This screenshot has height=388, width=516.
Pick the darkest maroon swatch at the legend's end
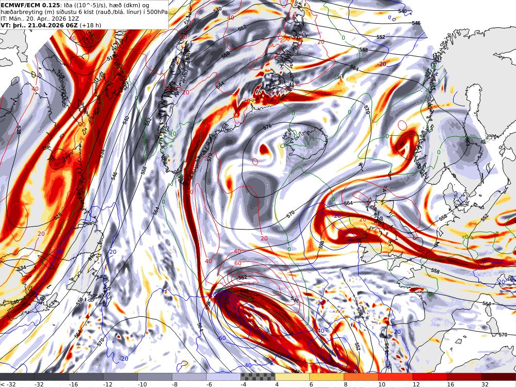(498, 377)
